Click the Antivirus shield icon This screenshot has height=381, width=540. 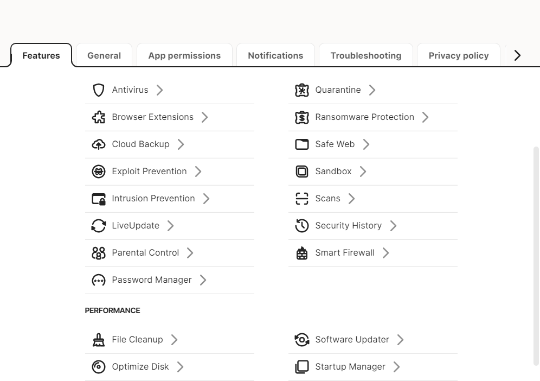(98, 90)
